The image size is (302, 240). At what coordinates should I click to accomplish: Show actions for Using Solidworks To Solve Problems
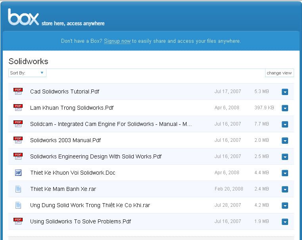pos(285,222)
